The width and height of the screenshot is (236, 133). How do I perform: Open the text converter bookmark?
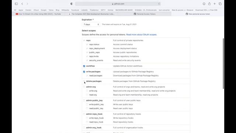164,10
